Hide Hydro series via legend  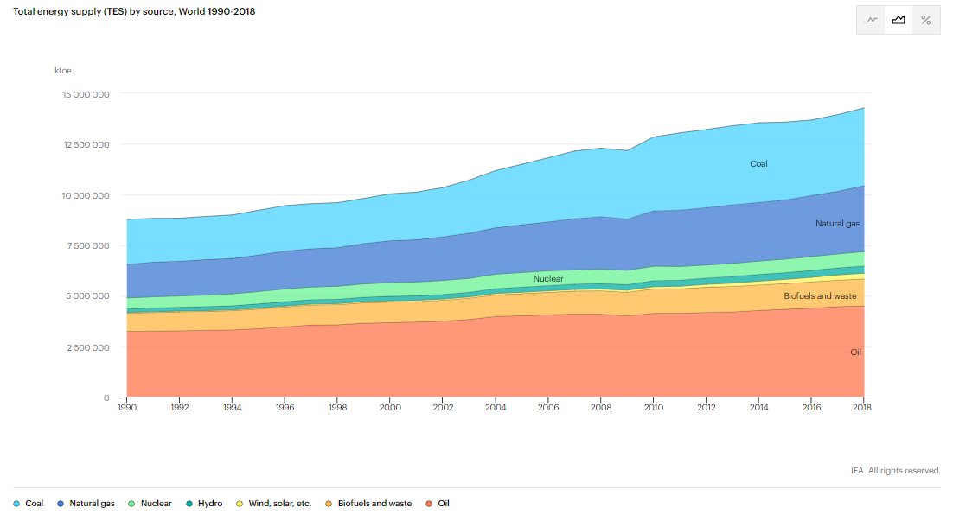click(209, 503)
